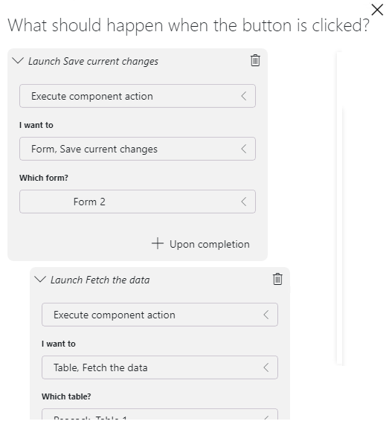Click arrow on second Execute component action field
Viewport: 386px width, 421px height.
coord(266,315)
